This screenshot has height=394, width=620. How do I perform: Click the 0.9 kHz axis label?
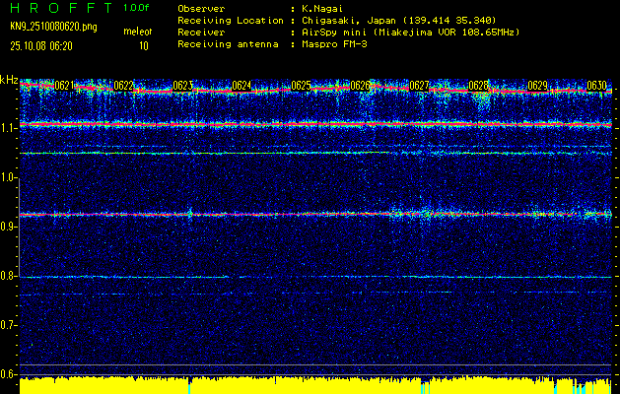pyautogui.click(x=9, y=227)
